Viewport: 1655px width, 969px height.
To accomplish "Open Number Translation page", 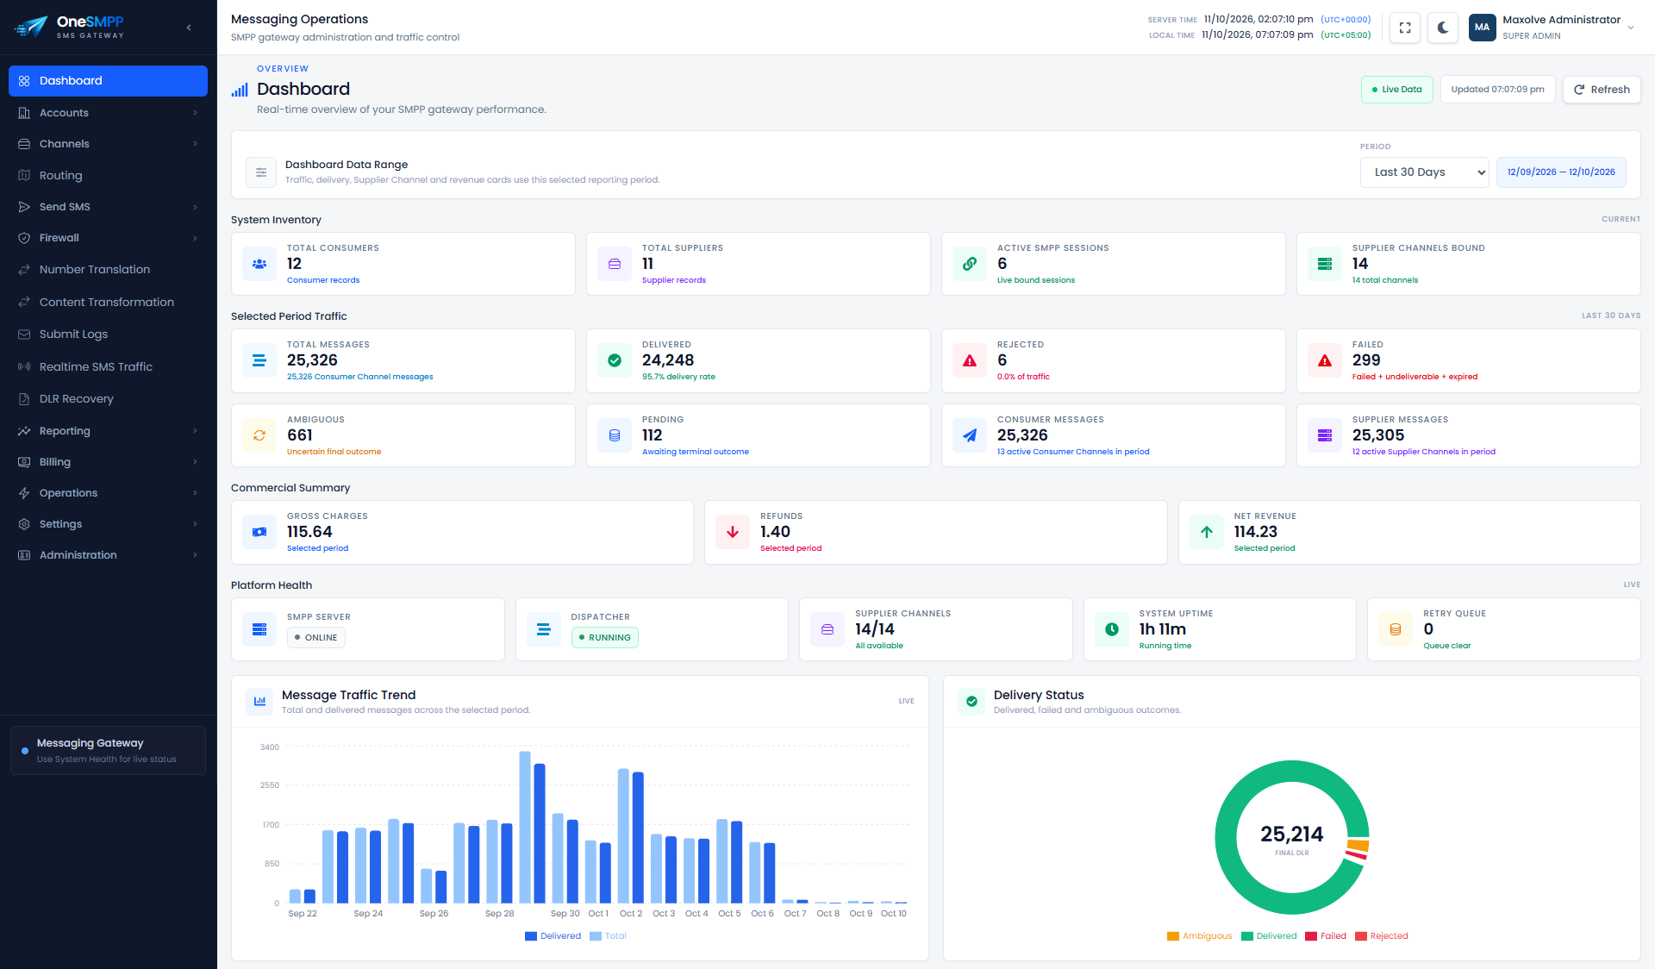I will click(108, 270).
